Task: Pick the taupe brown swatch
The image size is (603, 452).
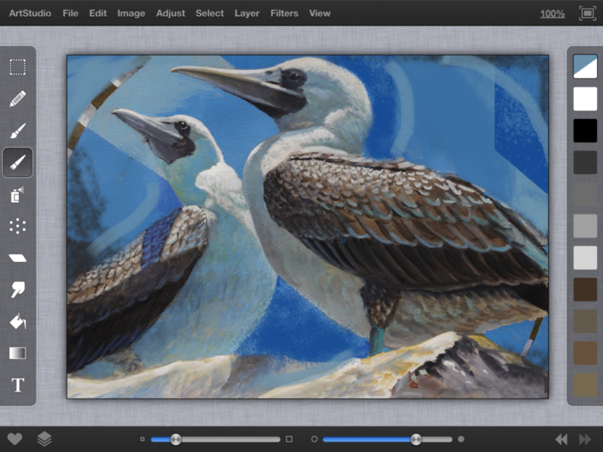Action: click(585, 322)
